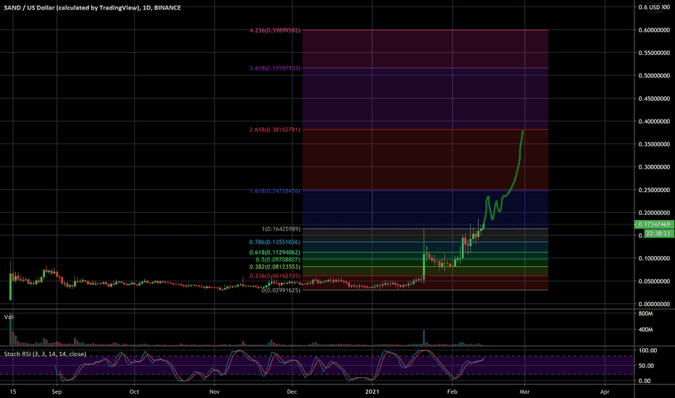Click the large volume spike bar in late January

tap(424, 338)
